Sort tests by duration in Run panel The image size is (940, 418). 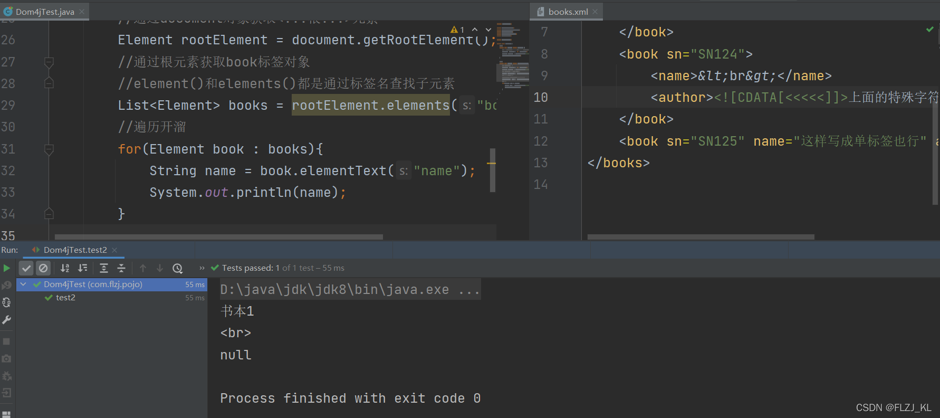point(83,268)
